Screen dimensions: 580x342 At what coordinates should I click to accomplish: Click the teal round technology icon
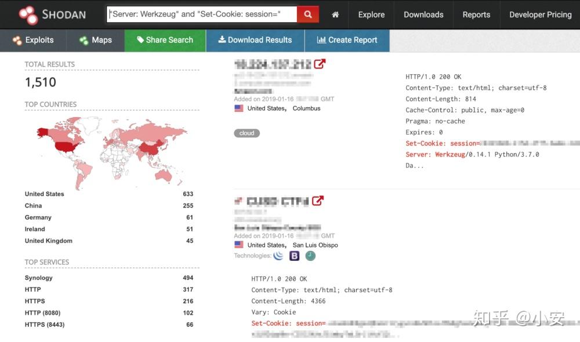tap(310, 256)
